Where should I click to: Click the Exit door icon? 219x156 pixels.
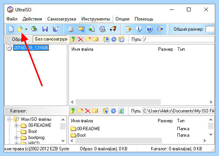160,29
